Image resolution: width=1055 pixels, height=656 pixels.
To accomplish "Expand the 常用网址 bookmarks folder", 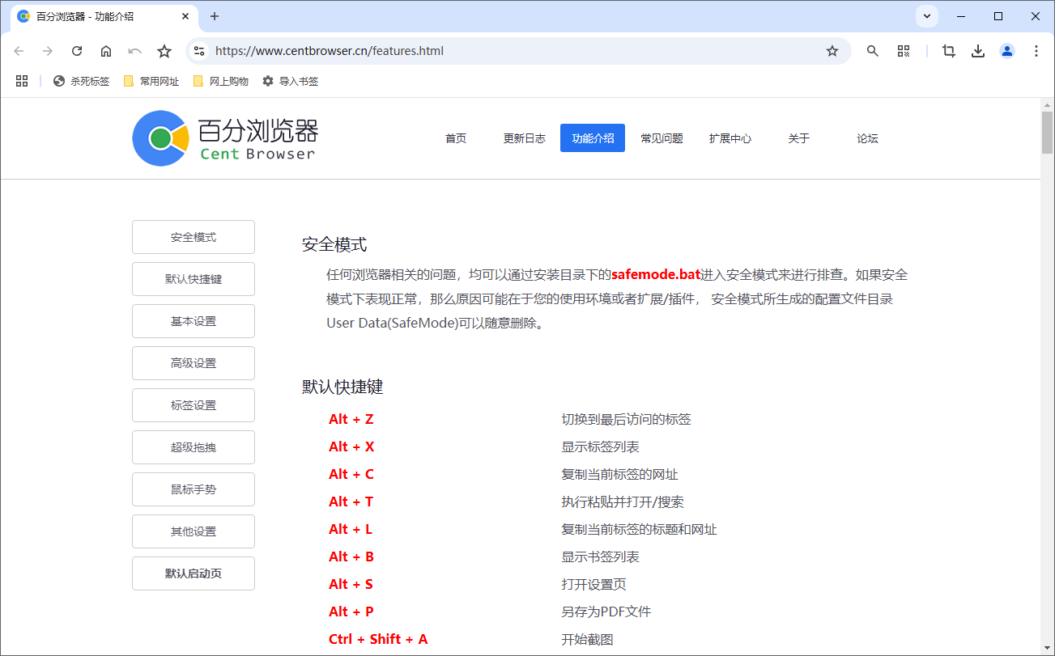I will tap(151, 80).
